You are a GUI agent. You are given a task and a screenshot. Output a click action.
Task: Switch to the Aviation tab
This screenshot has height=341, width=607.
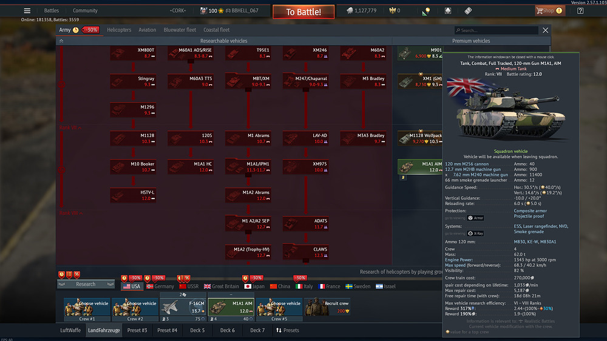[x=147, y=30]
